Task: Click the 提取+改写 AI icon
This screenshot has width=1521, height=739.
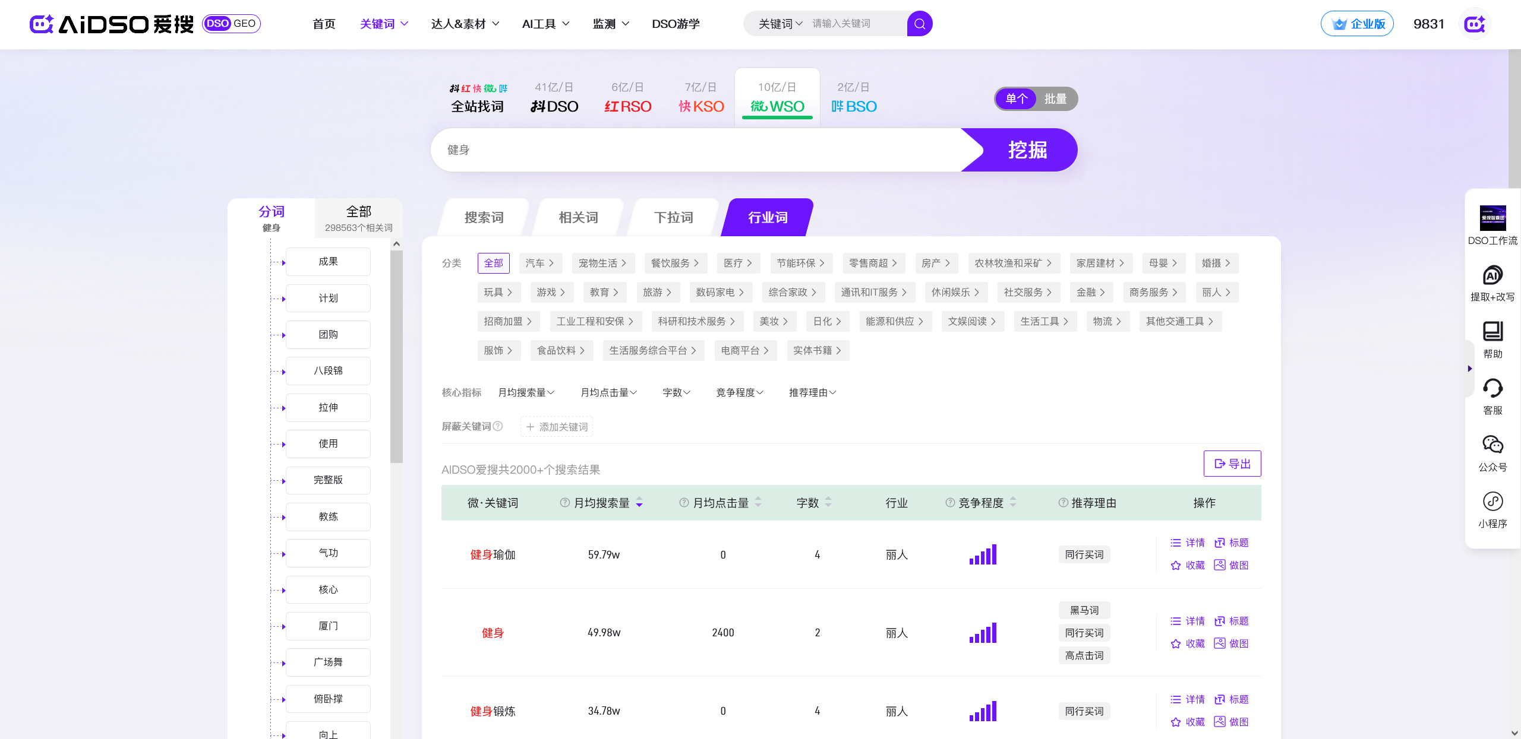Action: pyautogui.click(x=1492, y=276)
